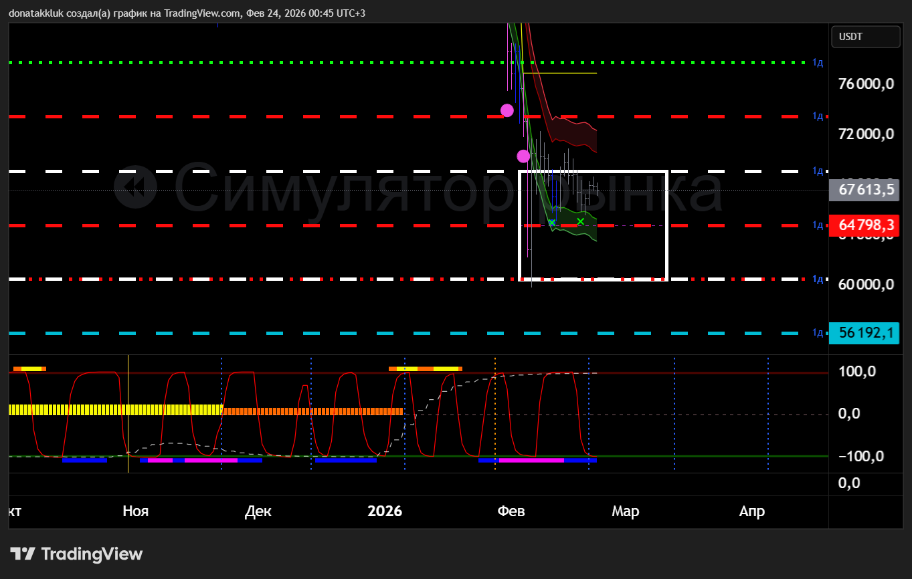Click the gray 67613,5 current price label
Image resolution: width=912 pixels, height=579 pixels.
click(x=864, y=191)
